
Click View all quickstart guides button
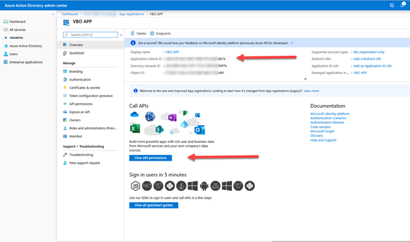pyautogui.click(x=154, y=205)
